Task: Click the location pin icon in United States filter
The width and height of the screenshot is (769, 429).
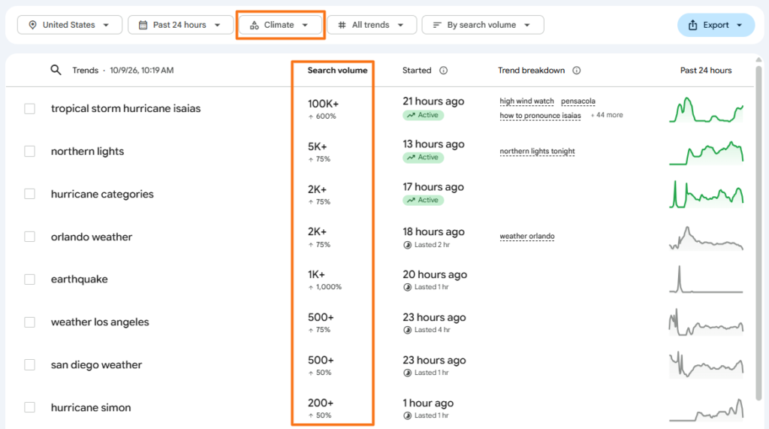Action: 32,25
